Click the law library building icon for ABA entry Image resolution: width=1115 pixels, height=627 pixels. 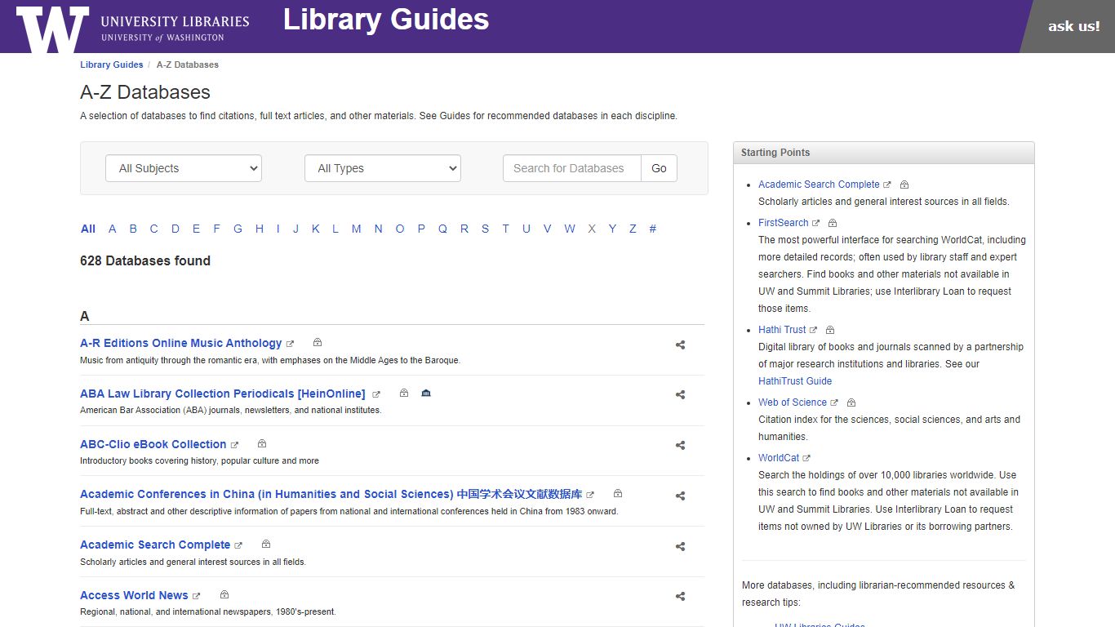point(425,394)
